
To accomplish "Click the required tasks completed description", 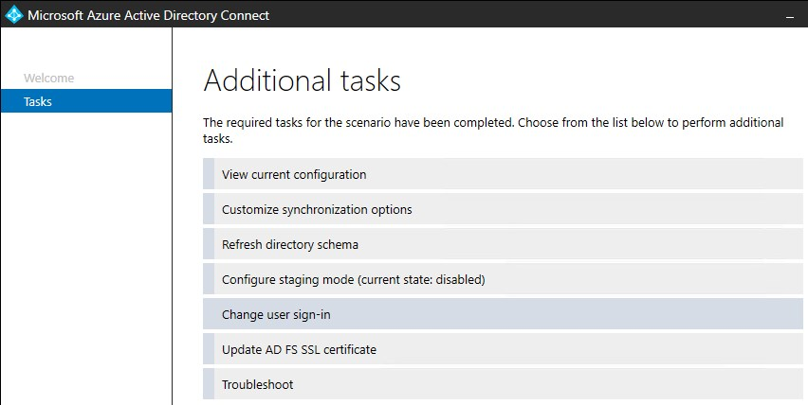I will (493, 131).
